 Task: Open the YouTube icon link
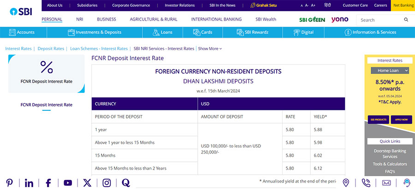[68, 183]
